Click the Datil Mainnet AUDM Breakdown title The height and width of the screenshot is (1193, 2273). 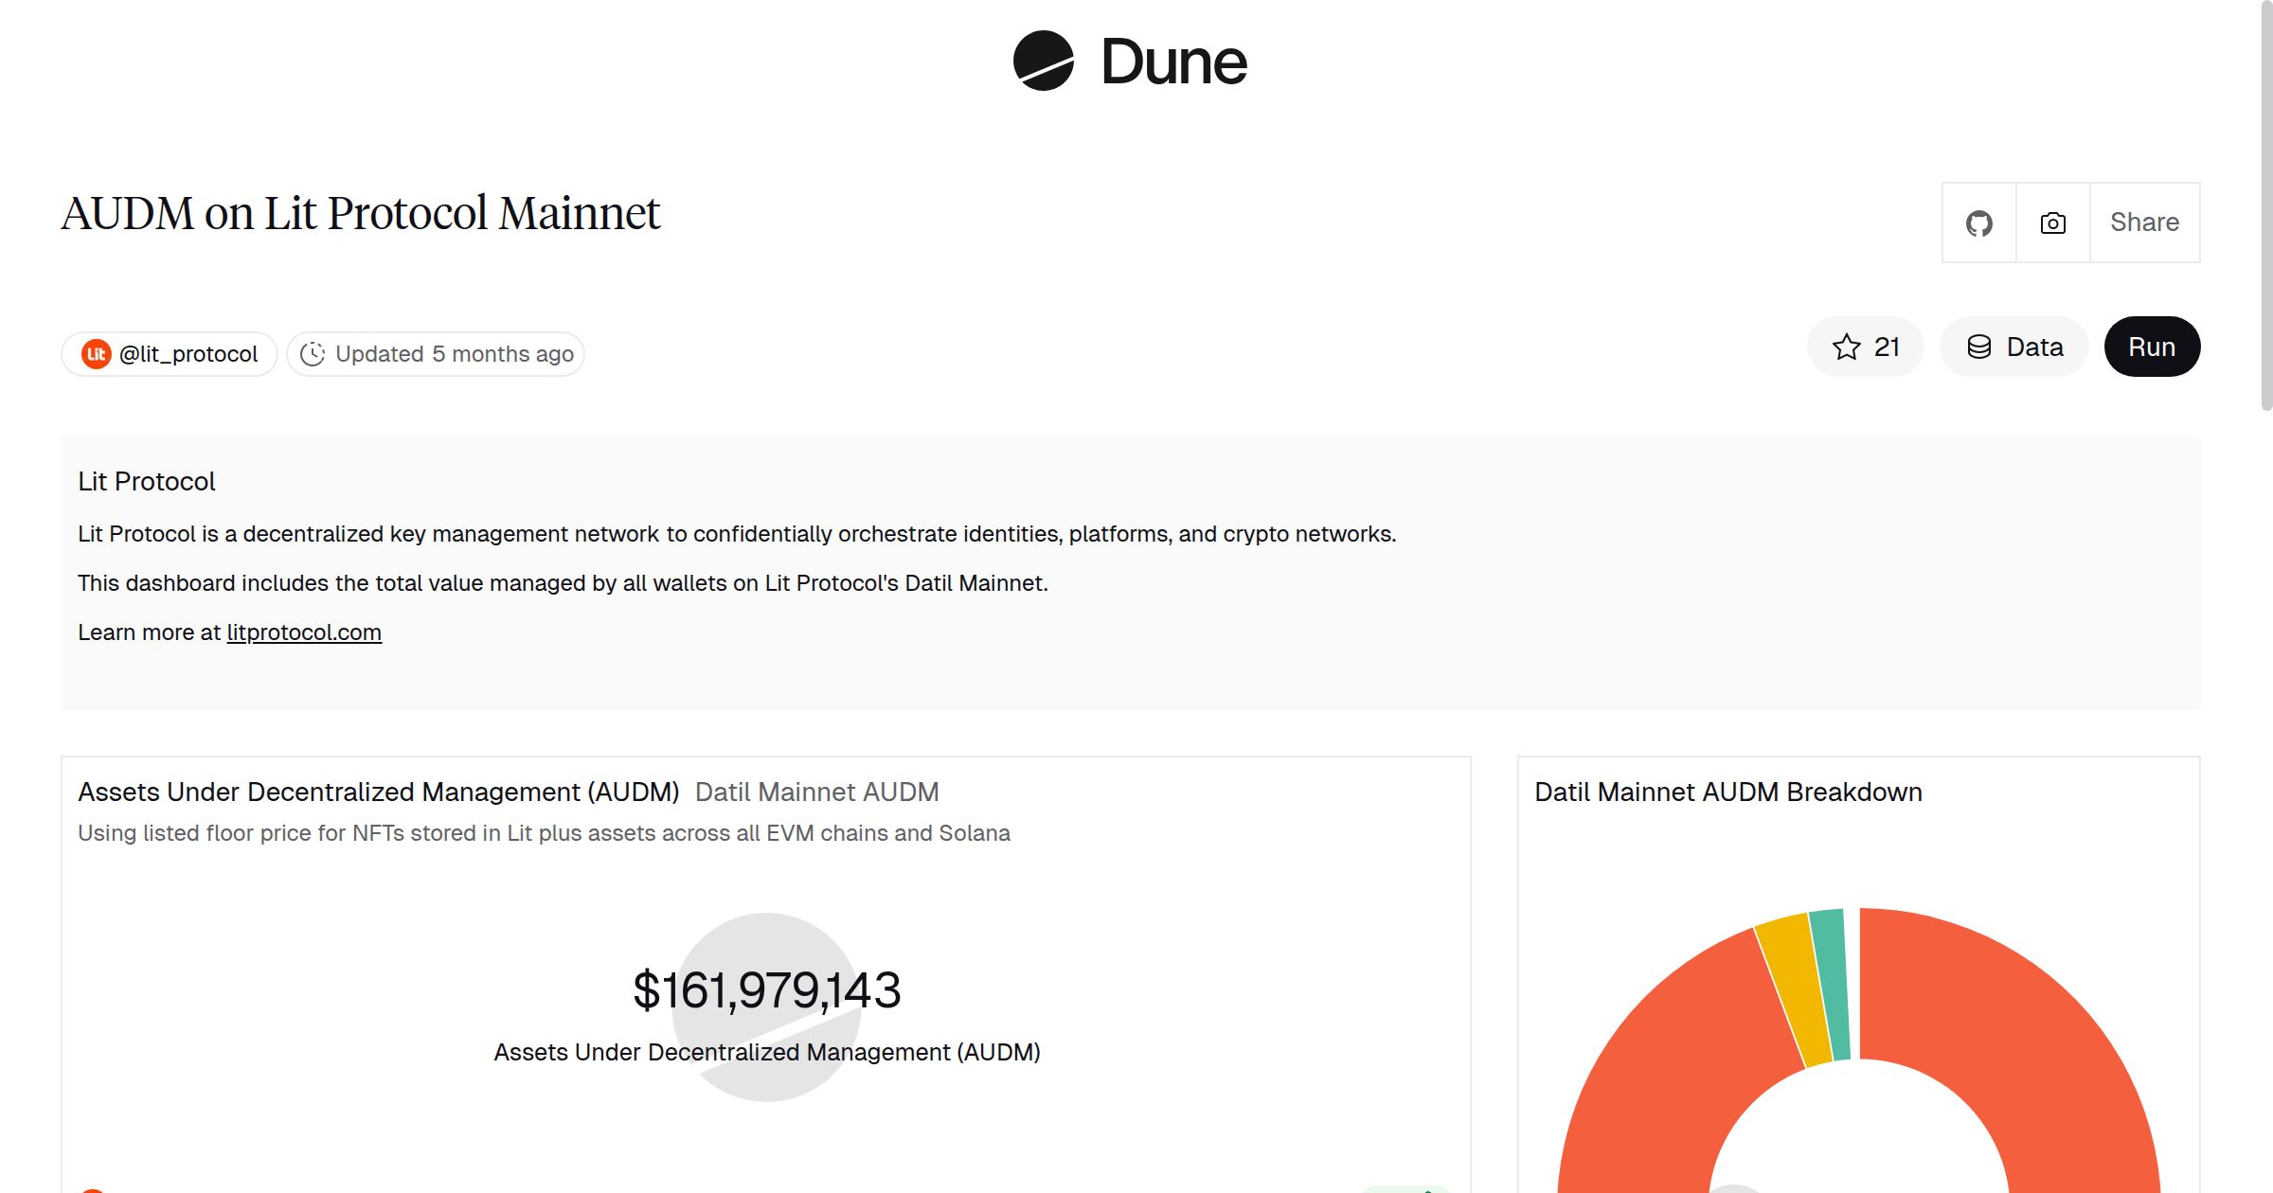[x=1728, y=792]
